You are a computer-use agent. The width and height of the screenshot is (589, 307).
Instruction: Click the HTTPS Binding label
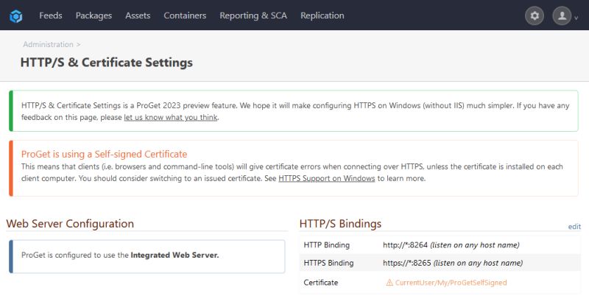coord(328,263)
